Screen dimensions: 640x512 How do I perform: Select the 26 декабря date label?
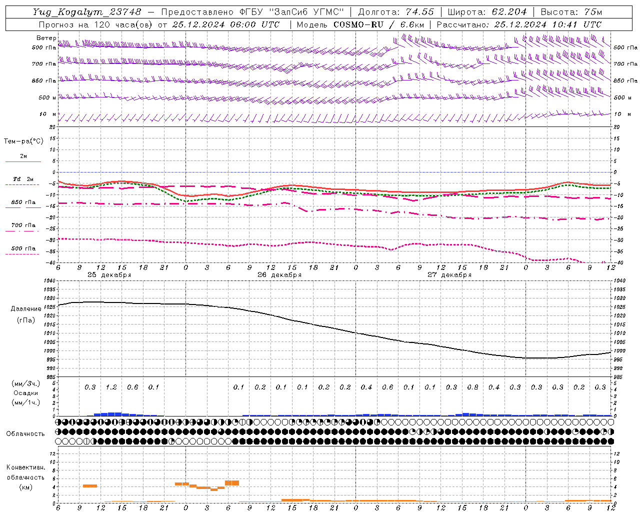[279, 275]
